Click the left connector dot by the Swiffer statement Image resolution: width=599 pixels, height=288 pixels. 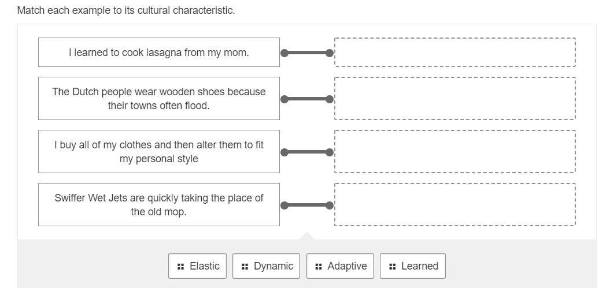pyautogui.click(x=284, y=205)
